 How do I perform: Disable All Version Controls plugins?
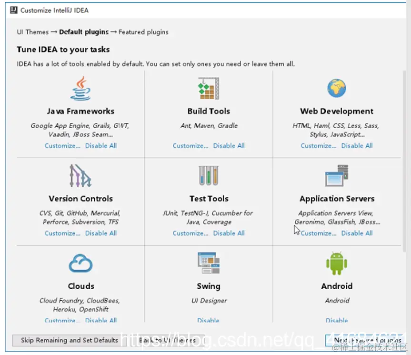[x=101, y=233]
